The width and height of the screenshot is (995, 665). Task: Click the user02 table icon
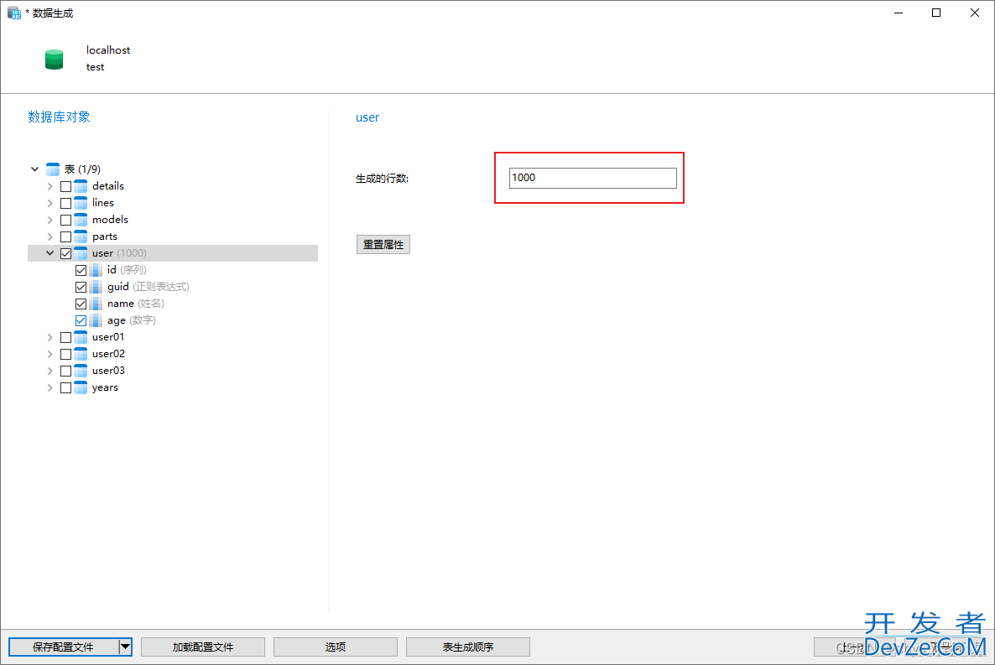pos(81,354)
